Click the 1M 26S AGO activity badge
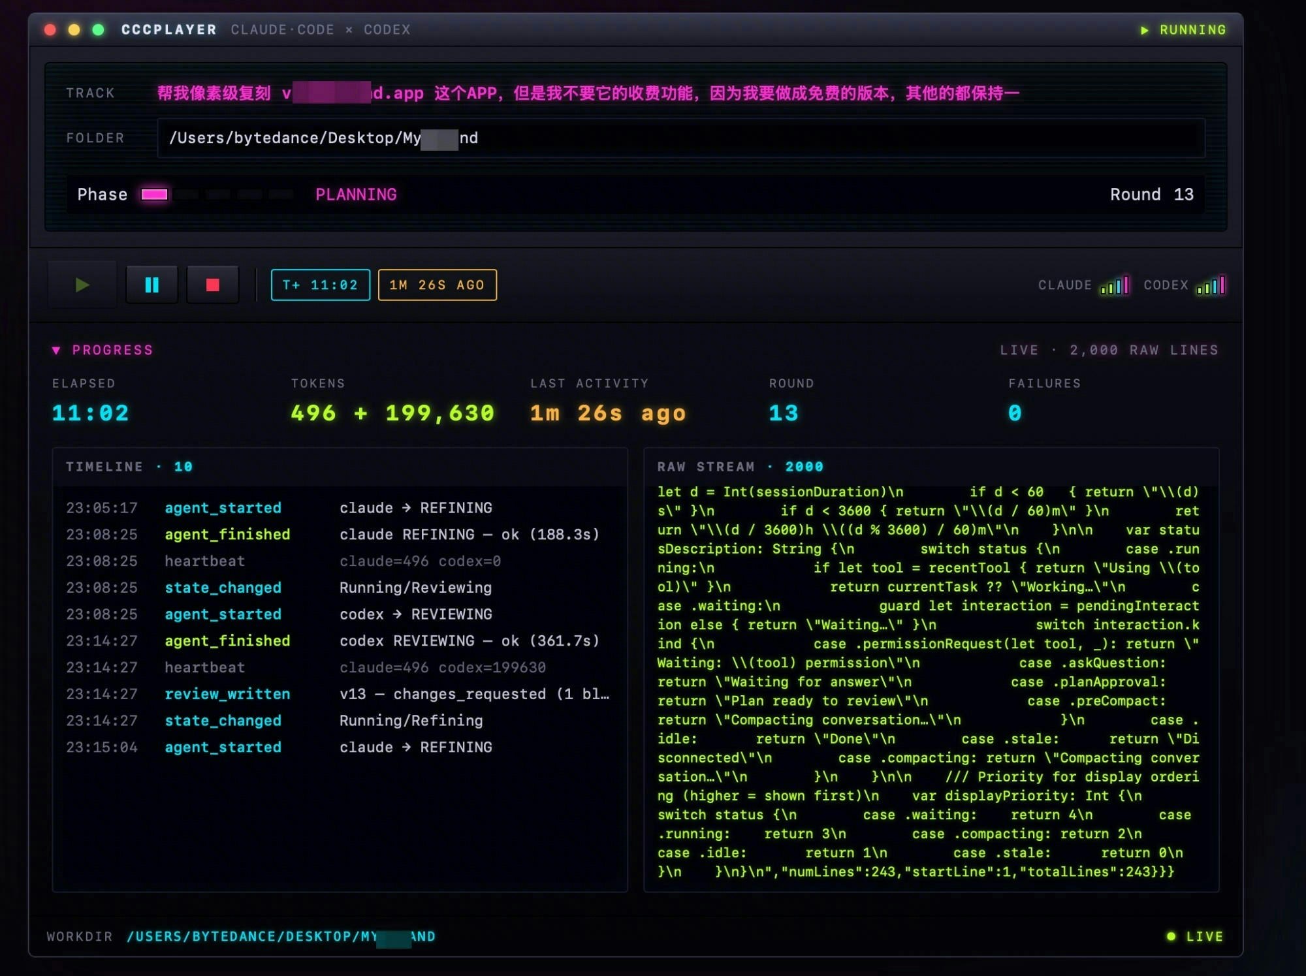1306x976 pixels. click(x=436, y=285)
